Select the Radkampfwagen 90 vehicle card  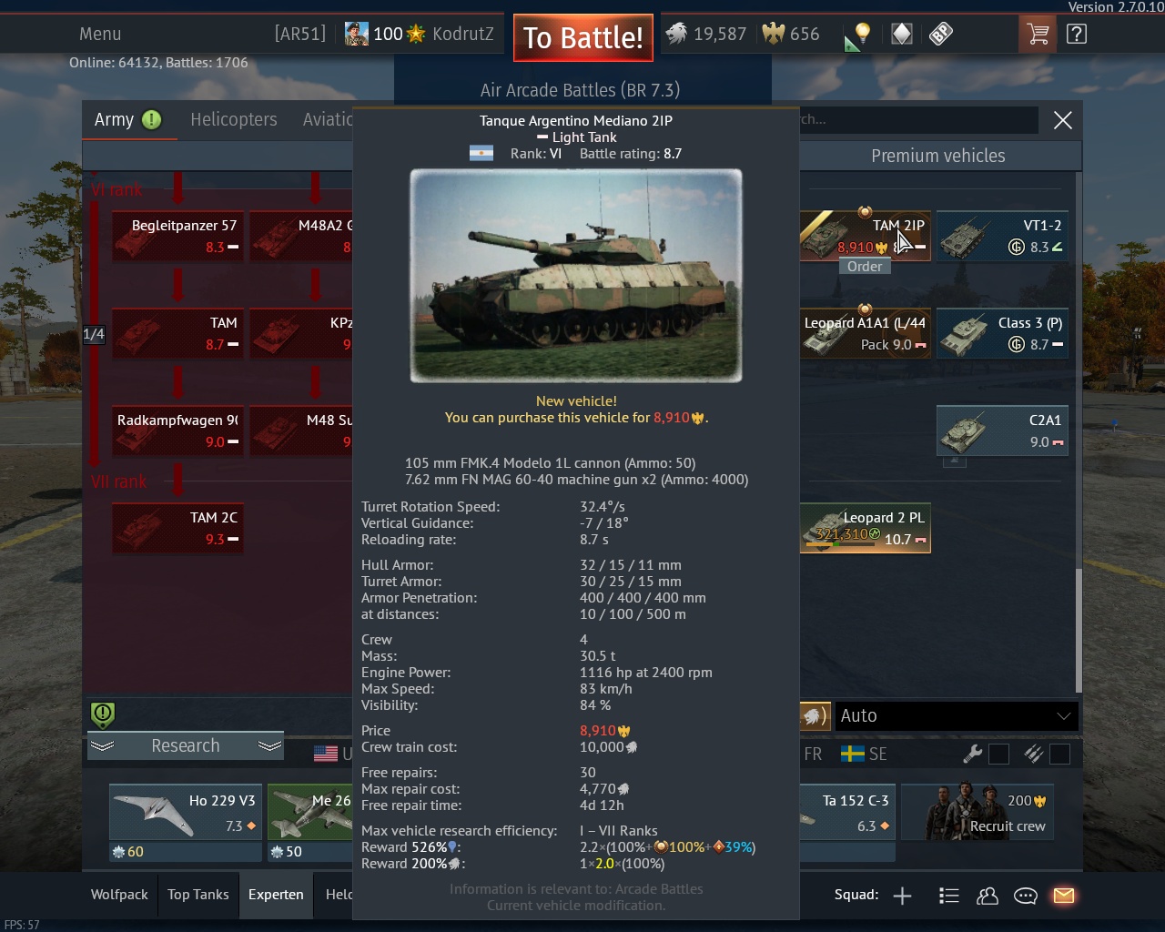(177, 431)
